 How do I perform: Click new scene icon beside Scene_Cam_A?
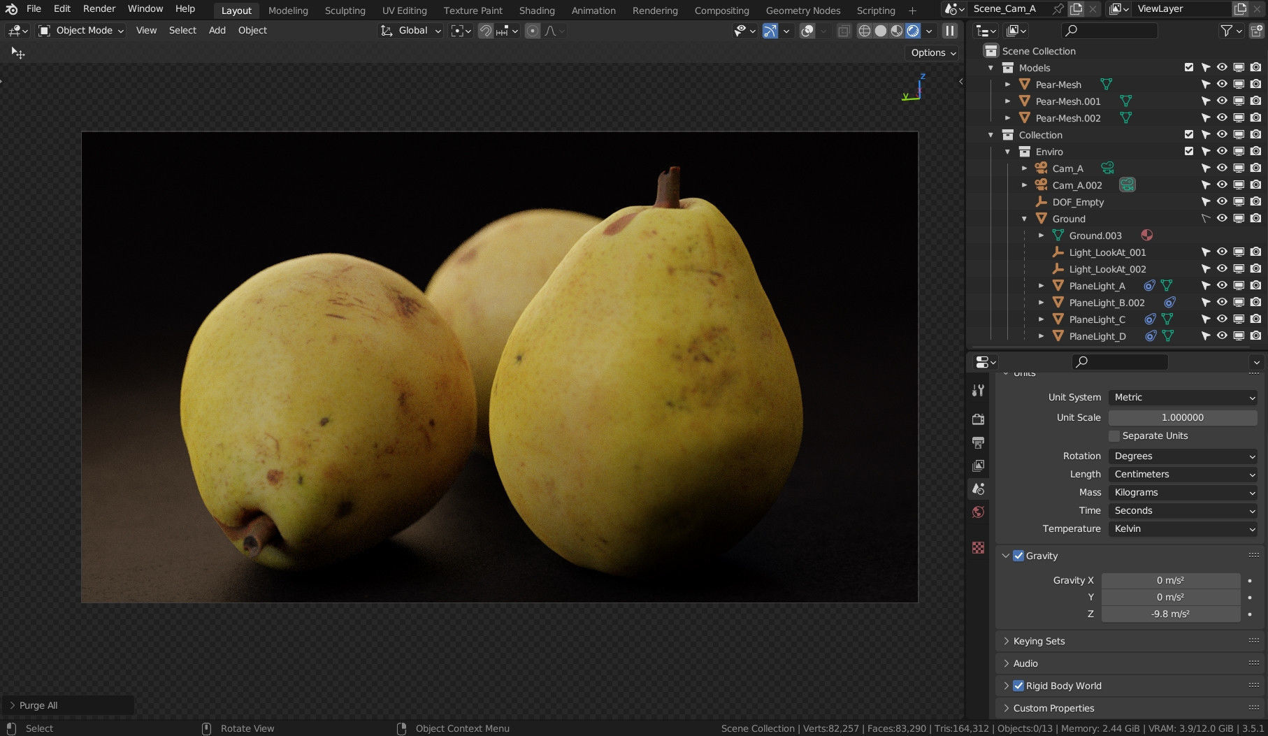coord(1076,9)
